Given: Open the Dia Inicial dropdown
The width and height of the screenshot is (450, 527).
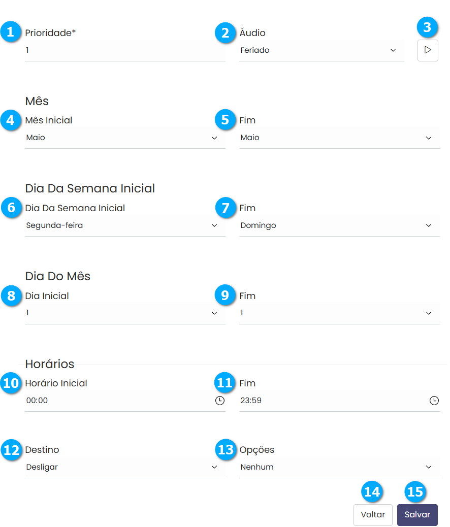Looking at the screenshot, I should (124, 313).
